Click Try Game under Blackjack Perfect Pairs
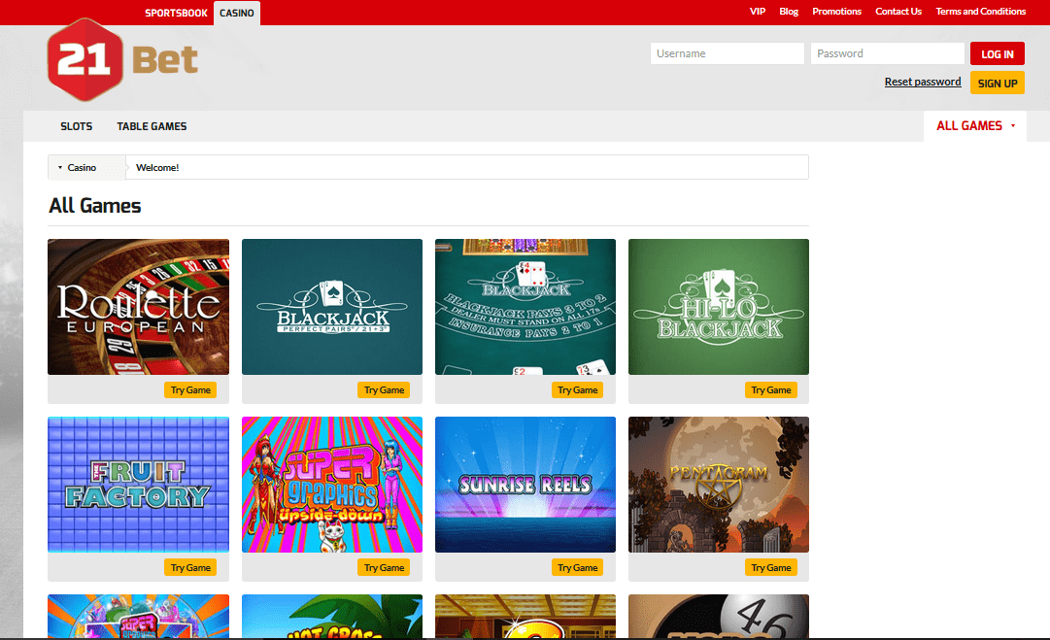1050x640 pixels. pyautogui.click(x=384, y=390)
